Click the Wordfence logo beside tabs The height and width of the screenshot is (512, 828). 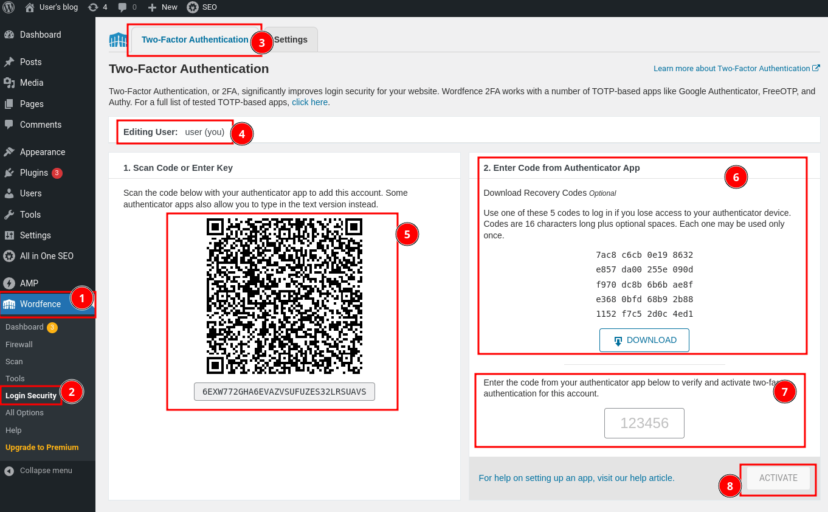coord(118,40)
